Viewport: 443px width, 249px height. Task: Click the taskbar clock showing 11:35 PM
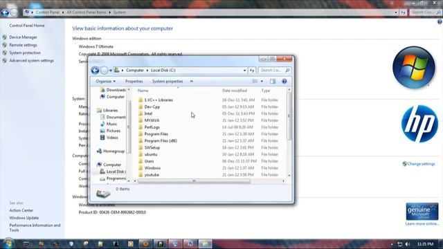[425, 244]
